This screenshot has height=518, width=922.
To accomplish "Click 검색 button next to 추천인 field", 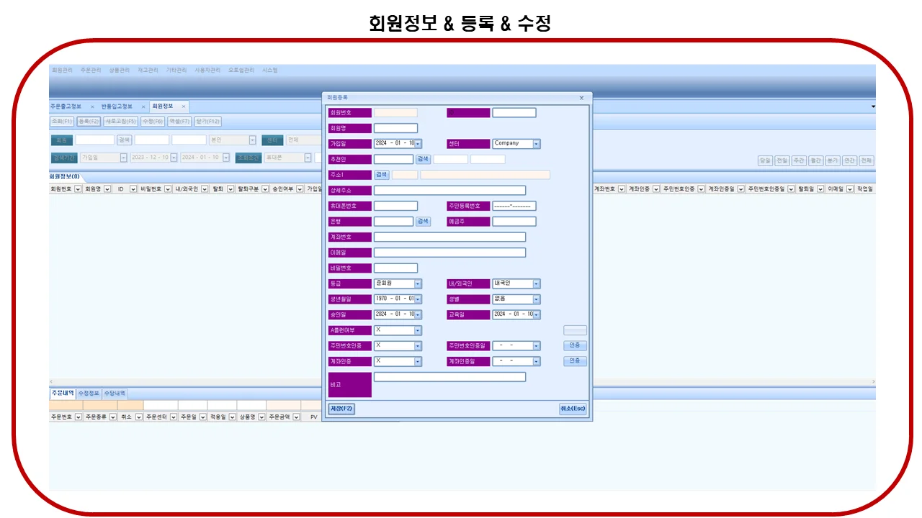I will [x=423, y=159].
